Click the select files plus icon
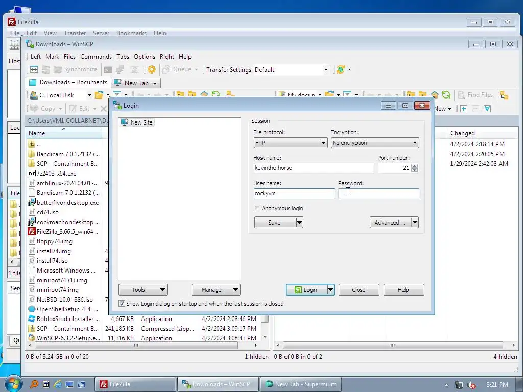Image resolution: width=523 pixels, height=392 pixels. (x=464, y=109)
